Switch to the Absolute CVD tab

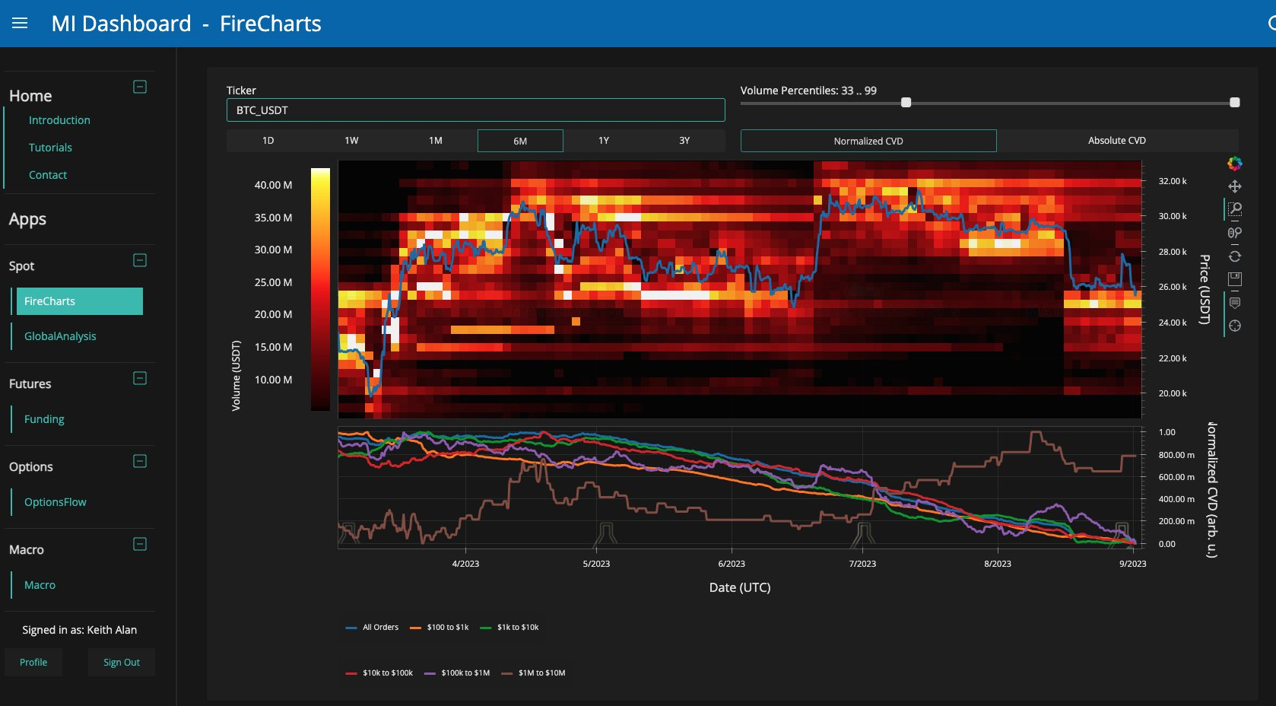coord(1116,141)
